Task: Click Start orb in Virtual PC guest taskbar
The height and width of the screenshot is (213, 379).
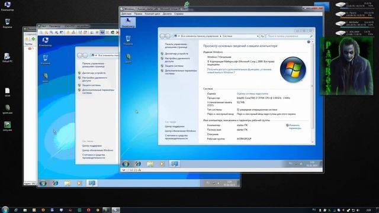Action: coord(126,164)
